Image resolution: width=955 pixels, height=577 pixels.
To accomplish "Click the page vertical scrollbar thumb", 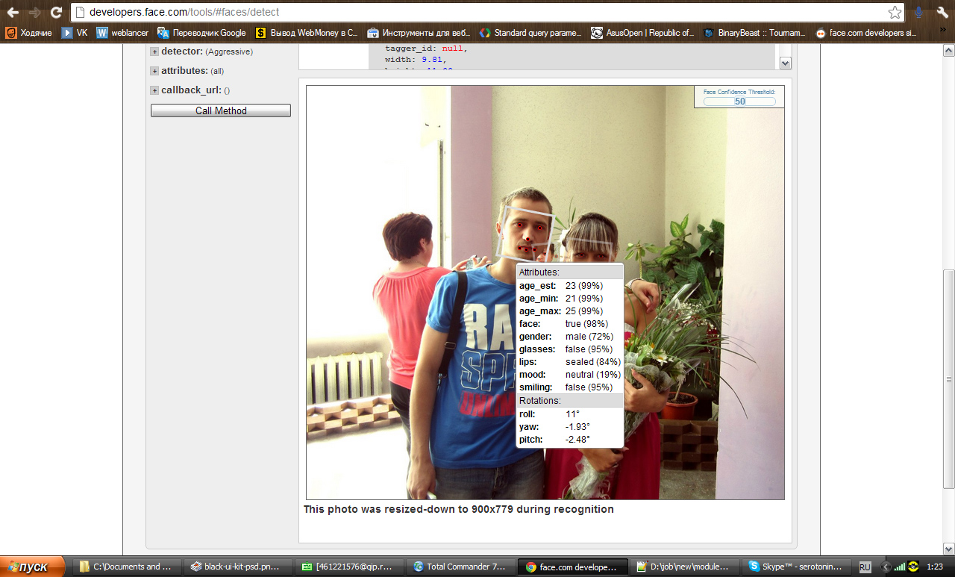I will 948,378.
